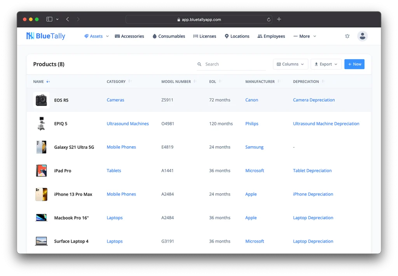The width and height of the screenshot is (398, 276).
Task: Sort by EOL column sort icon
Action: tap(220, 81)
